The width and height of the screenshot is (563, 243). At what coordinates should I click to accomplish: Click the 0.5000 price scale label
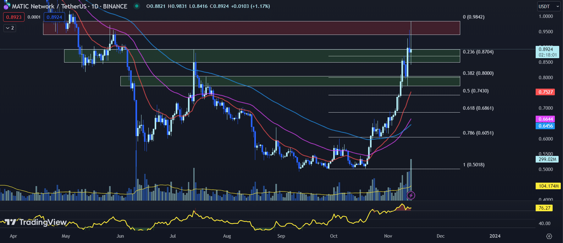(x=546, y=169)
